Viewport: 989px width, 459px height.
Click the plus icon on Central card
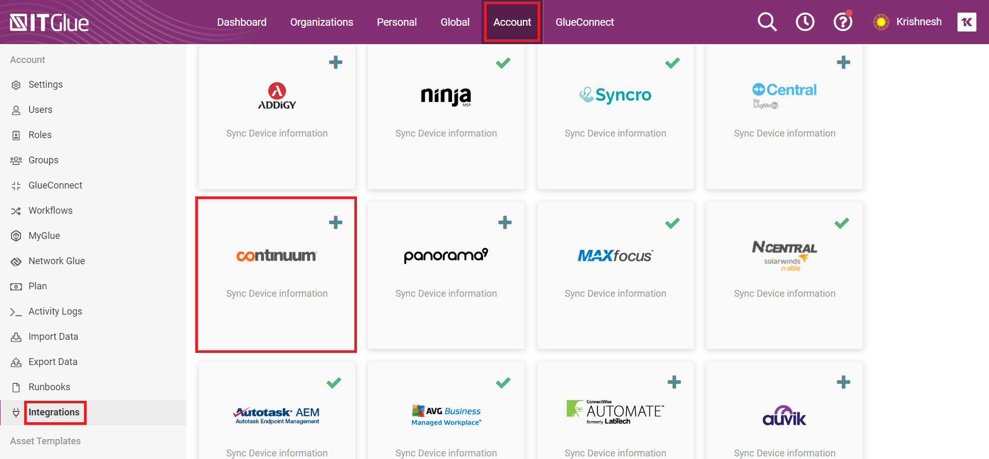point(844,62)
